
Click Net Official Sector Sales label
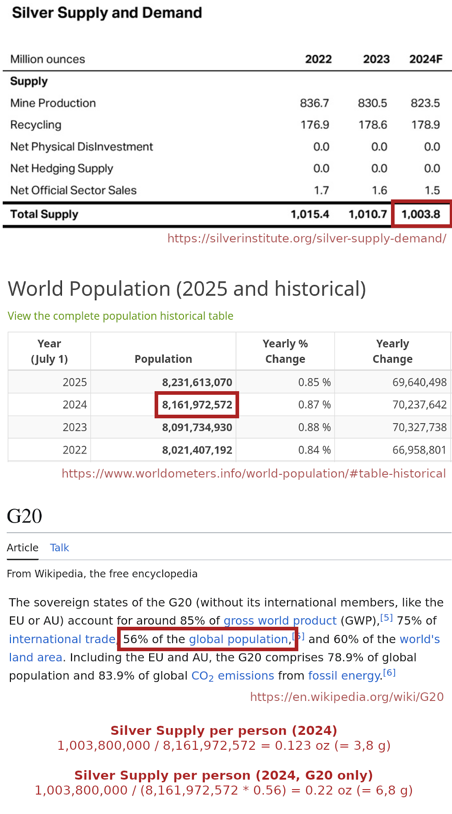coord(74,190)
